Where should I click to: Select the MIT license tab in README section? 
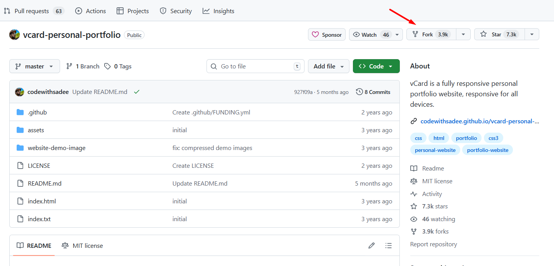tap(82, 246)
